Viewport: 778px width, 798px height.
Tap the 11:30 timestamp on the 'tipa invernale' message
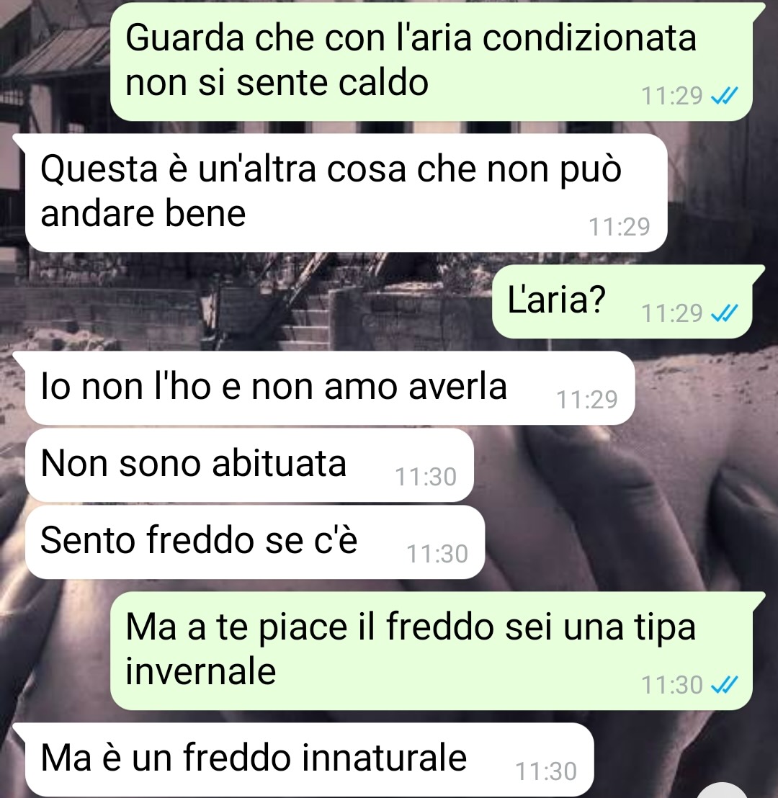coord(671,685)
